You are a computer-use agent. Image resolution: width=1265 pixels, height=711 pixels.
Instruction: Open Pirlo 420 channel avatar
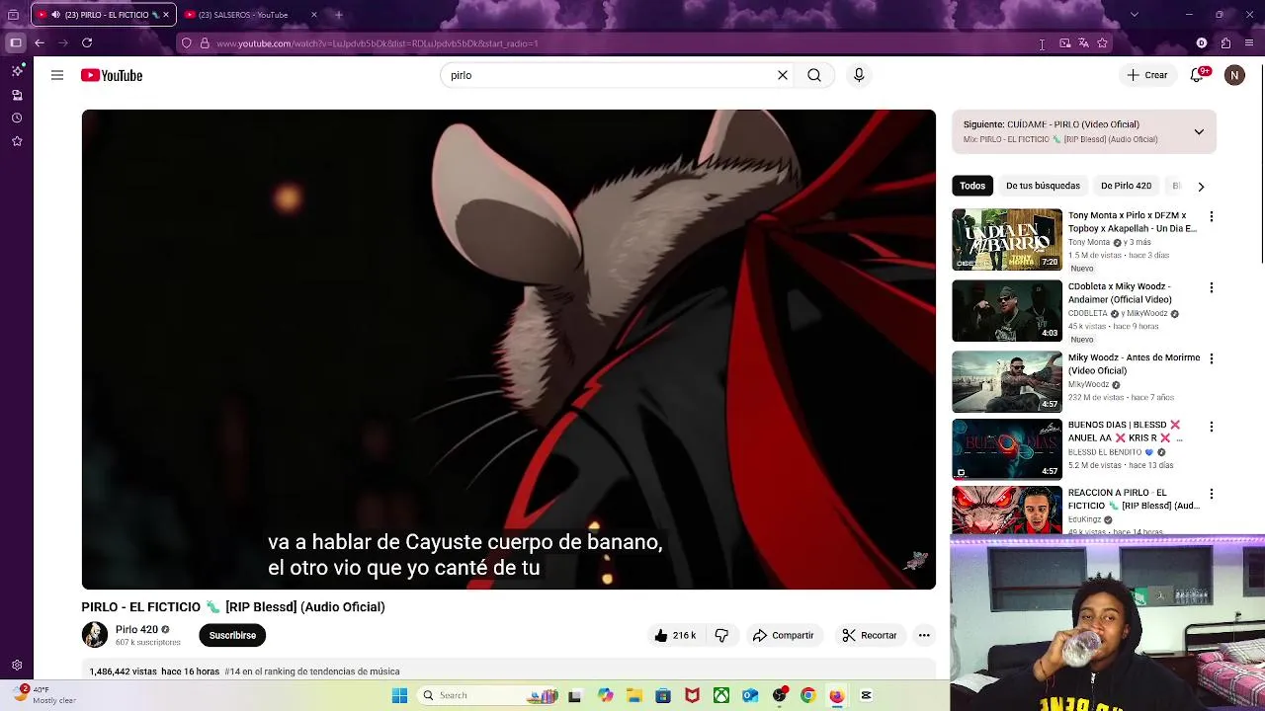tap(95, 635)
